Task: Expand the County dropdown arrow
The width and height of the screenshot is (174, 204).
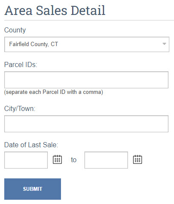Action: (164, 44)
